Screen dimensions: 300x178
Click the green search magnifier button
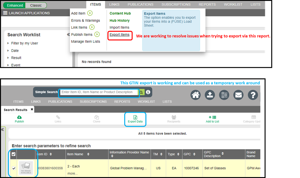[x=141, y=92]
